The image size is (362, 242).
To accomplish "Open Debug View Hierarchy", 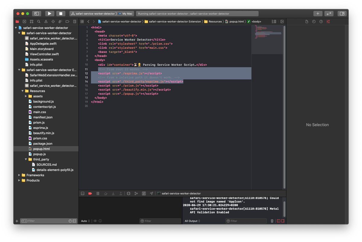I will [x=129, y=193].
